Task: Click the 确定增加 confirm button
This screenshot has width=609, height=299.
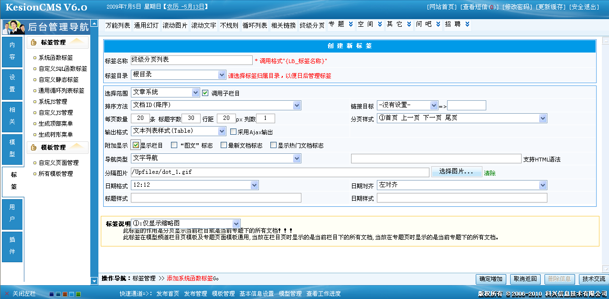Action: pyautogui.click(x=491, y=280)
